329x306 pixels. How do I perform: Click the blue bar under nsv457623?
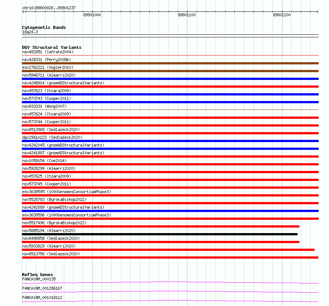[x=170, y=94]
